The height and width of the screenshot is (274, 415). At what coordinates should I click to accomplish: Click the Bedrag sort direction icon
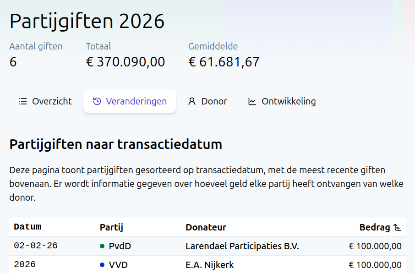(x=397, y=227)
